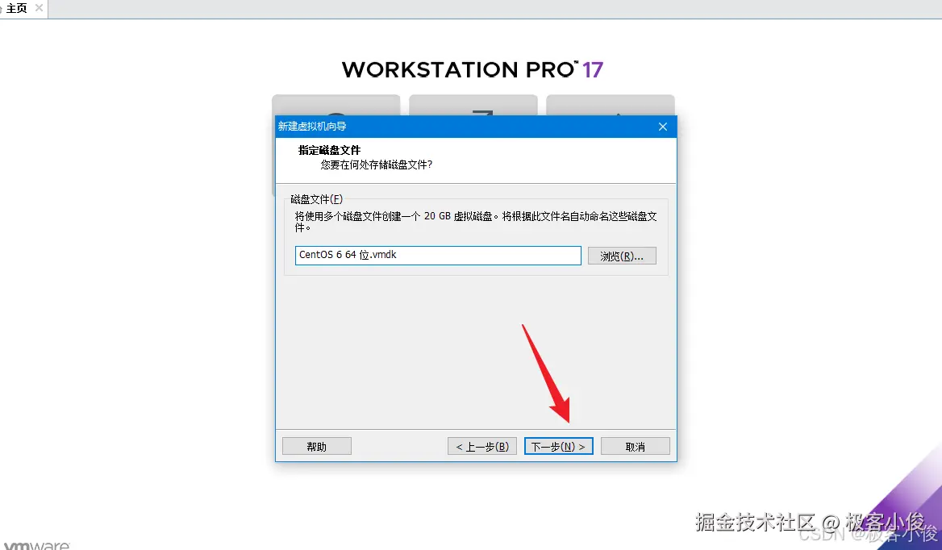Image resolution: width=942 pixels, height=550 pixels.
Task: Click the CentOS 6 64 位.vmdk filename field
Action: 438,255
